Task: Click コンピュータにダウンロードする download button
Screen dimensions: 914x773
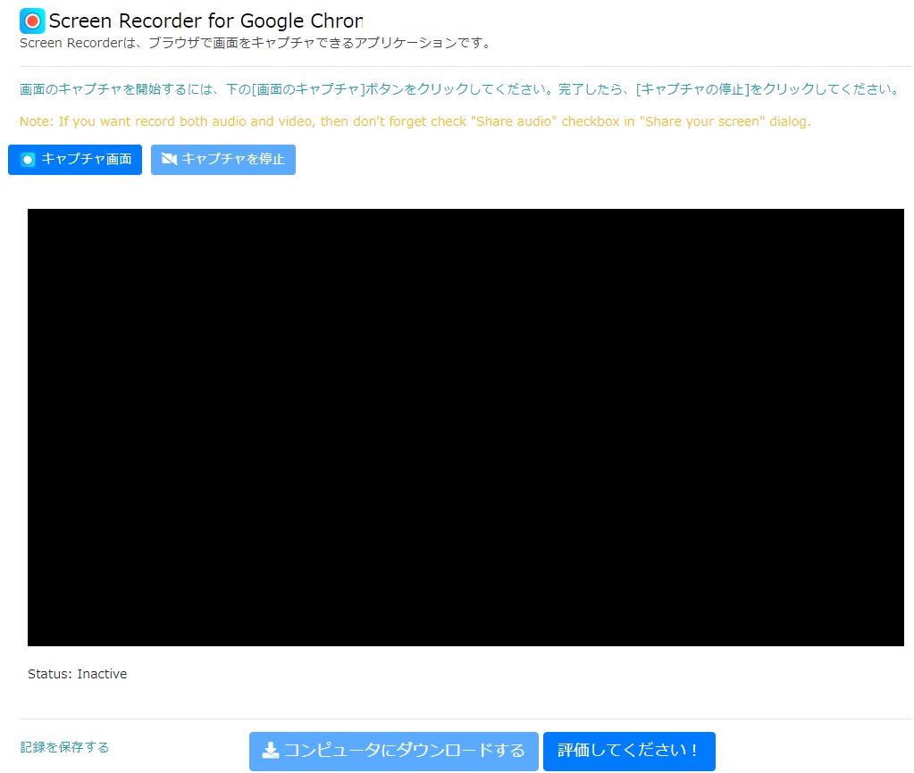Action: click(x=393, y=752)
